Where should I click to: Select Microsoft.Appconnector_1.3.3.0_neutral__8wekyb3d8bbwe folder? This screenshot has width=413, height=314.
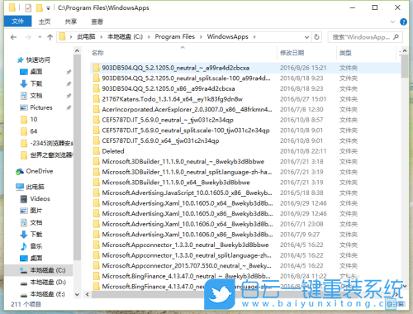tap(185, 245)
